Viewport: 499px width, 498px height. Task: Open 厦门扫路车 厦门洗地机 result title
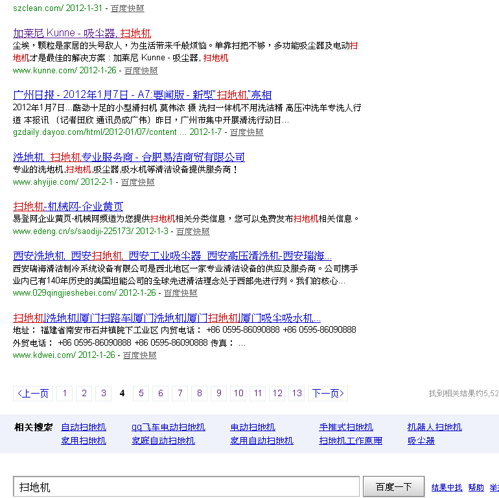coord(167,318)
